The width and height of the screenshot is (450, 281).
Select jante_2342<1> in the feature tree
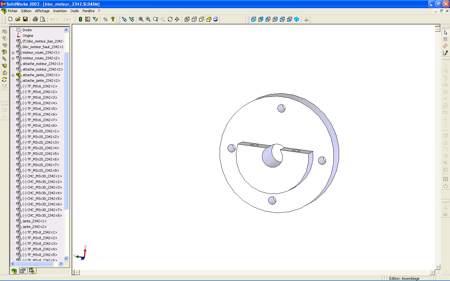point(34,221)
